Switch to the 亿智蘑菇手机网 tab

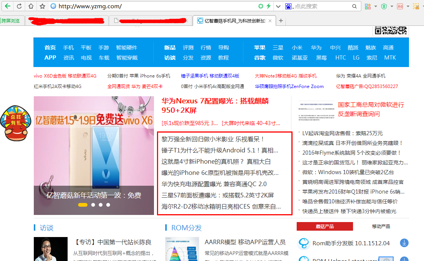[x=234, y=21]
